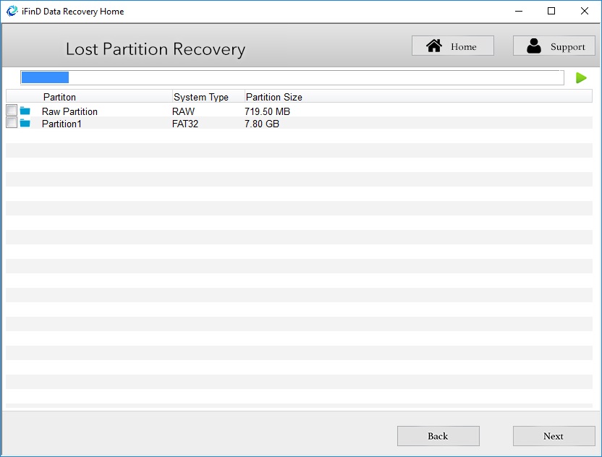Click the Back button
This screenshot has height=457, width=602.
point(438,436)
